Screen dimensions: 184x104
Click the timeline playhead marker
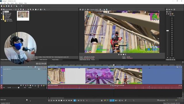(x=114, y=65)
